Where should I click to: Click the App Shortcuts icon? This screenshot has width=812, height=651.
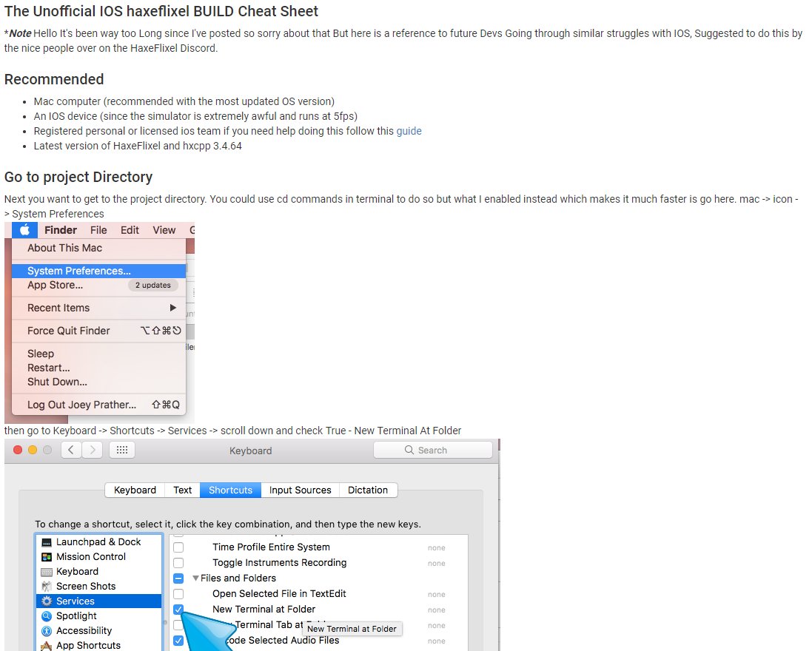coord(47,645)
